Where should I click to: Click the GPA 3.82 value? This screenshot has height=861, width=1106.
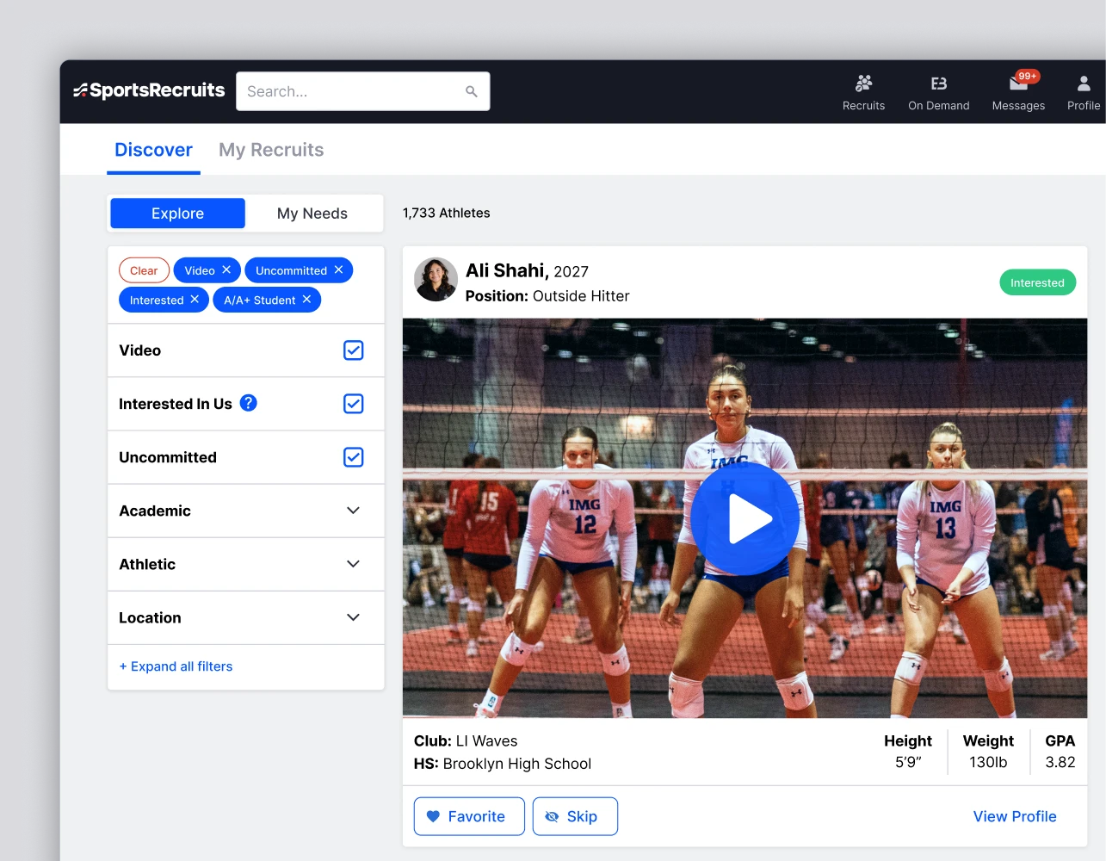coord(1060,762)
